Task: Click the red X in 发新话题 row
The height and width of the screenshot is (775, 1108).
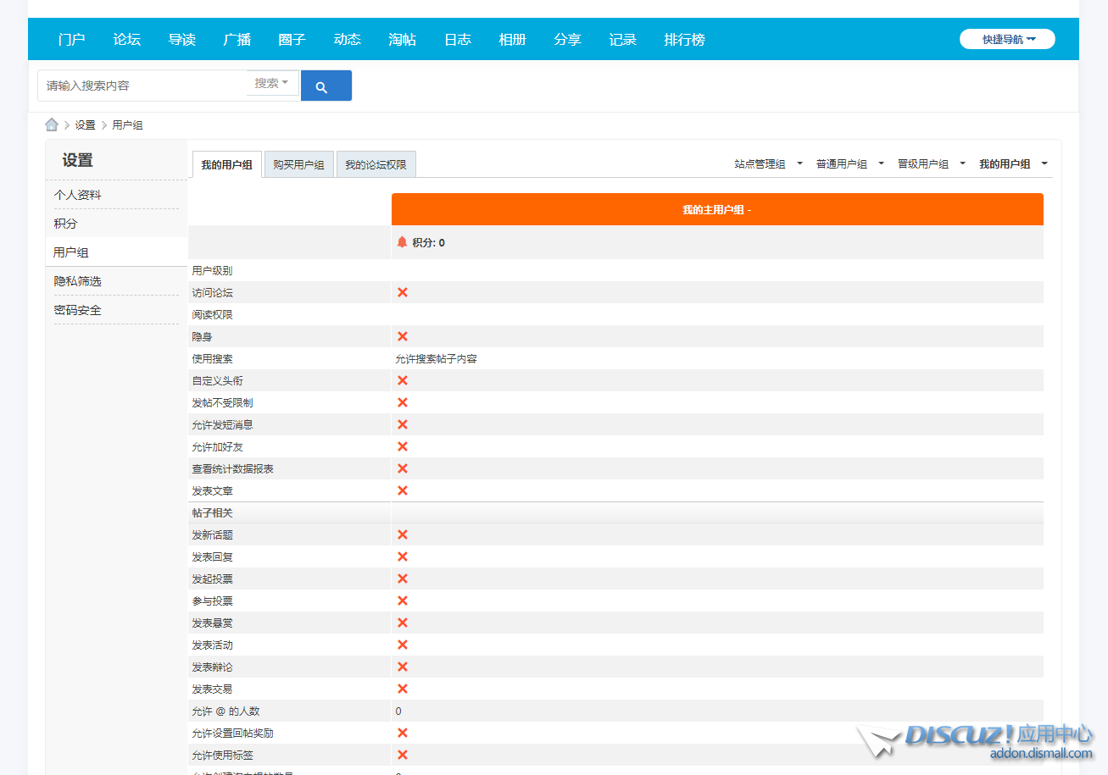Action: pyautogui.click(x=403, y=534)
